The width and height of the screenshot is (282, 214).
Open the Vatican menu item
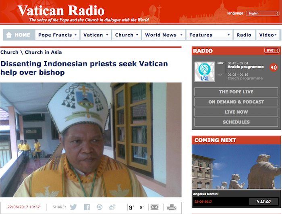(96, 35)
